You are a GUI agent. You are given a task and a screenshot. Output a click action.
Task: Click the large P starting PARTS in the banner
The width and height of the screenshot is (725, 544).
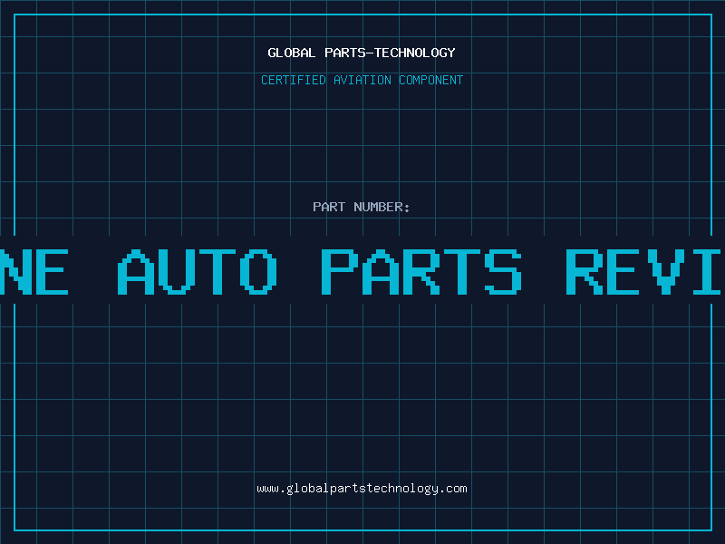pos(340,271)
